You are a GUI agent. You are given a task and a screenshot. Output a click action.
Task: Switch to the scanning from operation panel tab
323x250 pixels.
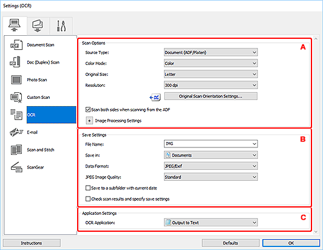click(38, 25)
